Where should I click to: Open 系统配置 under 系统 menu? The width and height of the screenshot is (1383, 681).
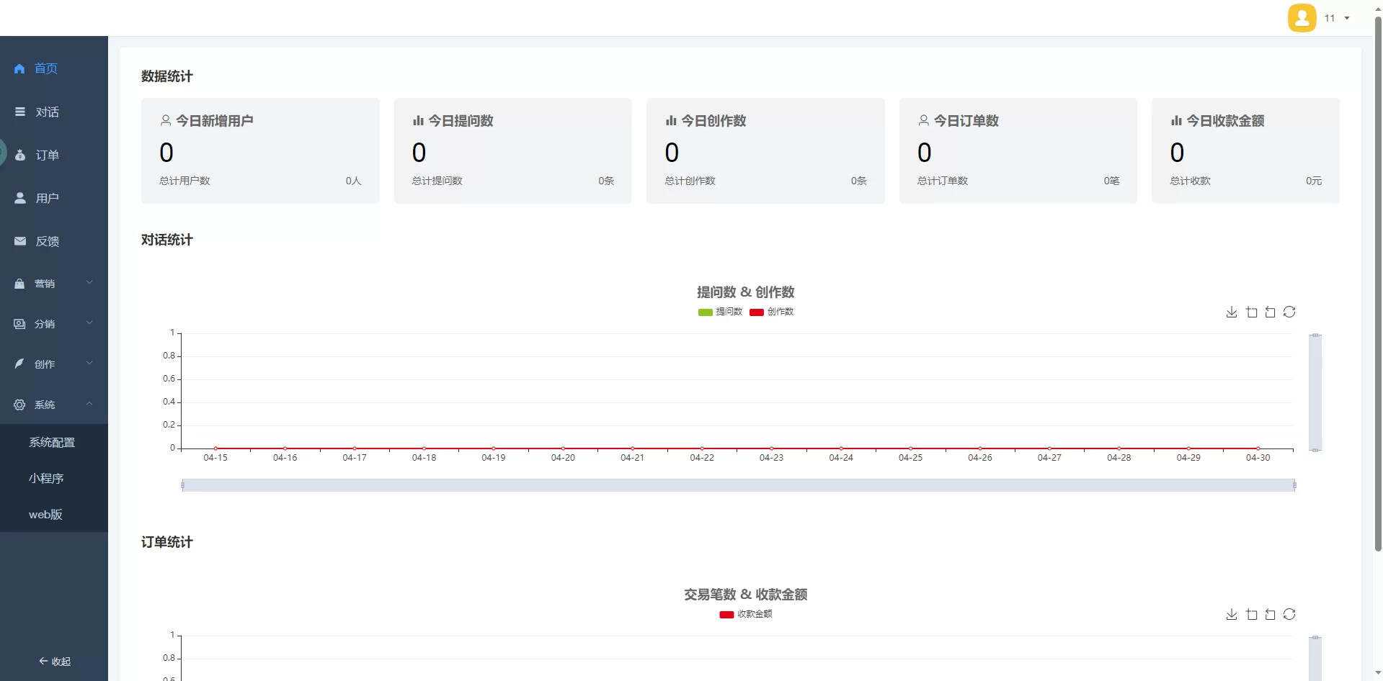[52, 442]
